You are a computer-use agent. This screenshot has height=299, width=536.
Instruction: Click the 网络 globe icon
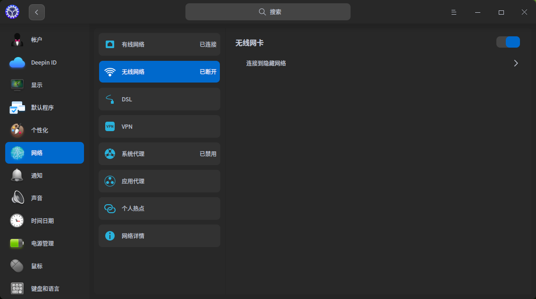[17, 153]
